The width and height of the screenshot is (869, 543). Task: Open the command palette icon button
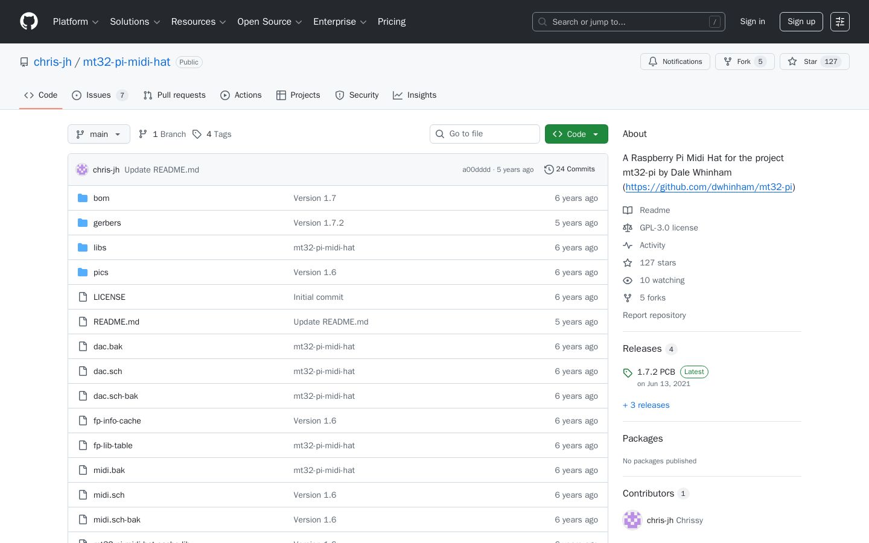coord(840,22)
